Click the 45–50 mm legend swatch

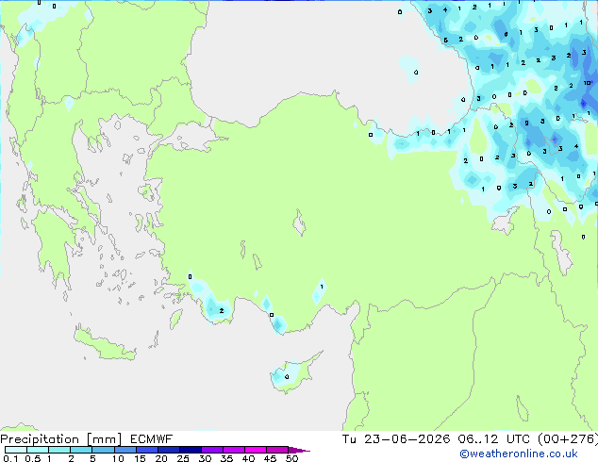(x=277, y=450)
